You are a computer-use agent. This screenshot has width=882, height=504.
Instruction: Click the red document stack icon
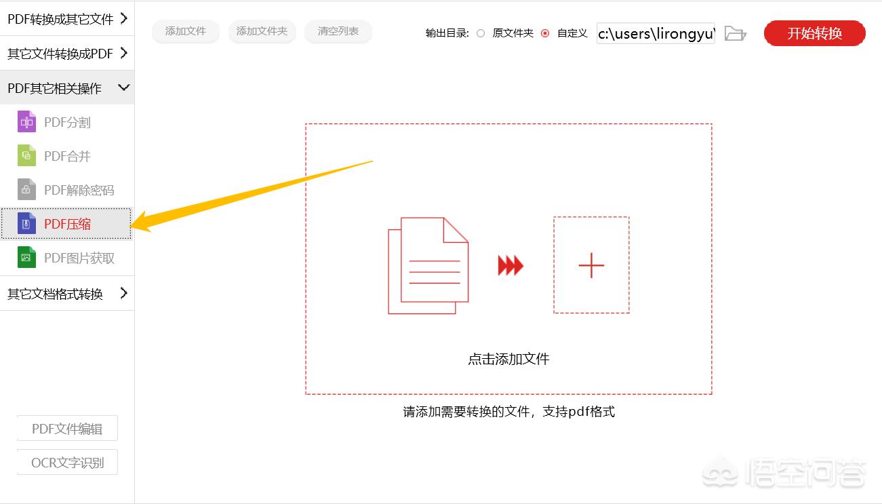pyautogui.click(x=426, y=266)
